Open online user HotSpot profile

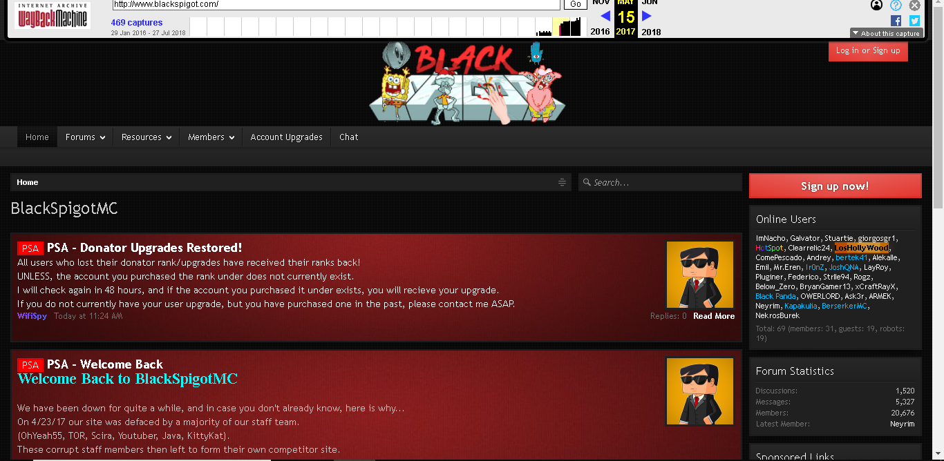(769, 248)
